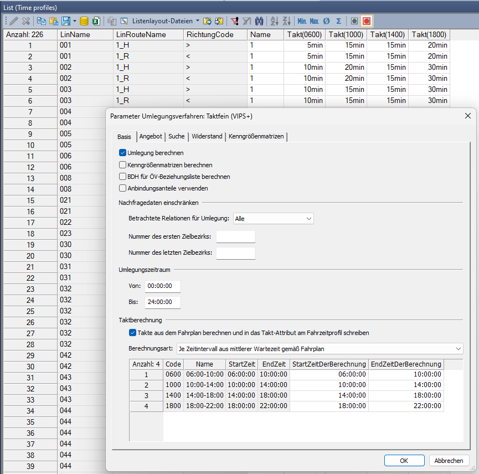479x474 pixels.
Task: Click the sum sigma icon
Action: pyautogui.click(x=338, y=21)
